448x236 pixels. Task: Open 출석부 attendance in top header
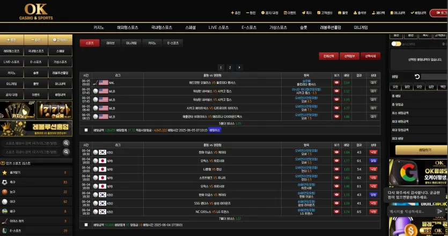(x=359, y=13)
